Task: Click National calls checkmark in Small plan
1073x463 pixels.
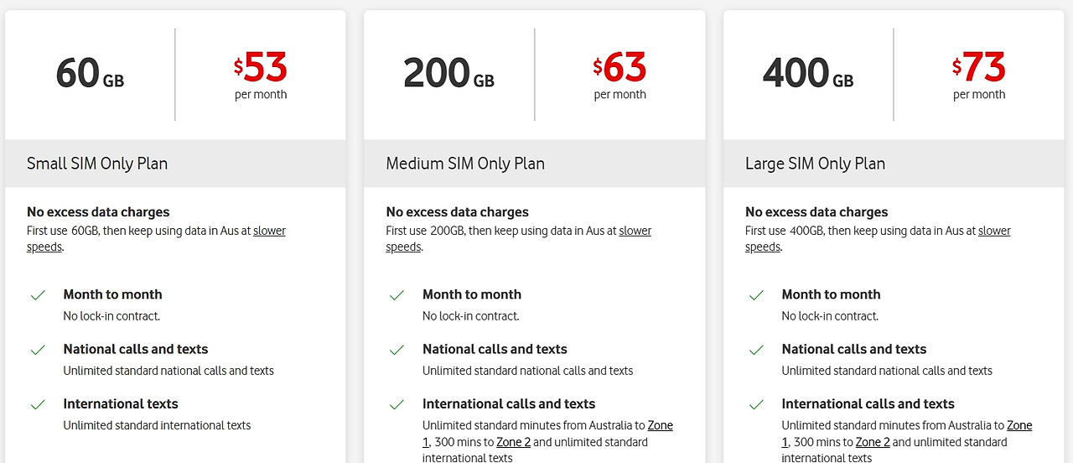Action: [x=38, y=350]
